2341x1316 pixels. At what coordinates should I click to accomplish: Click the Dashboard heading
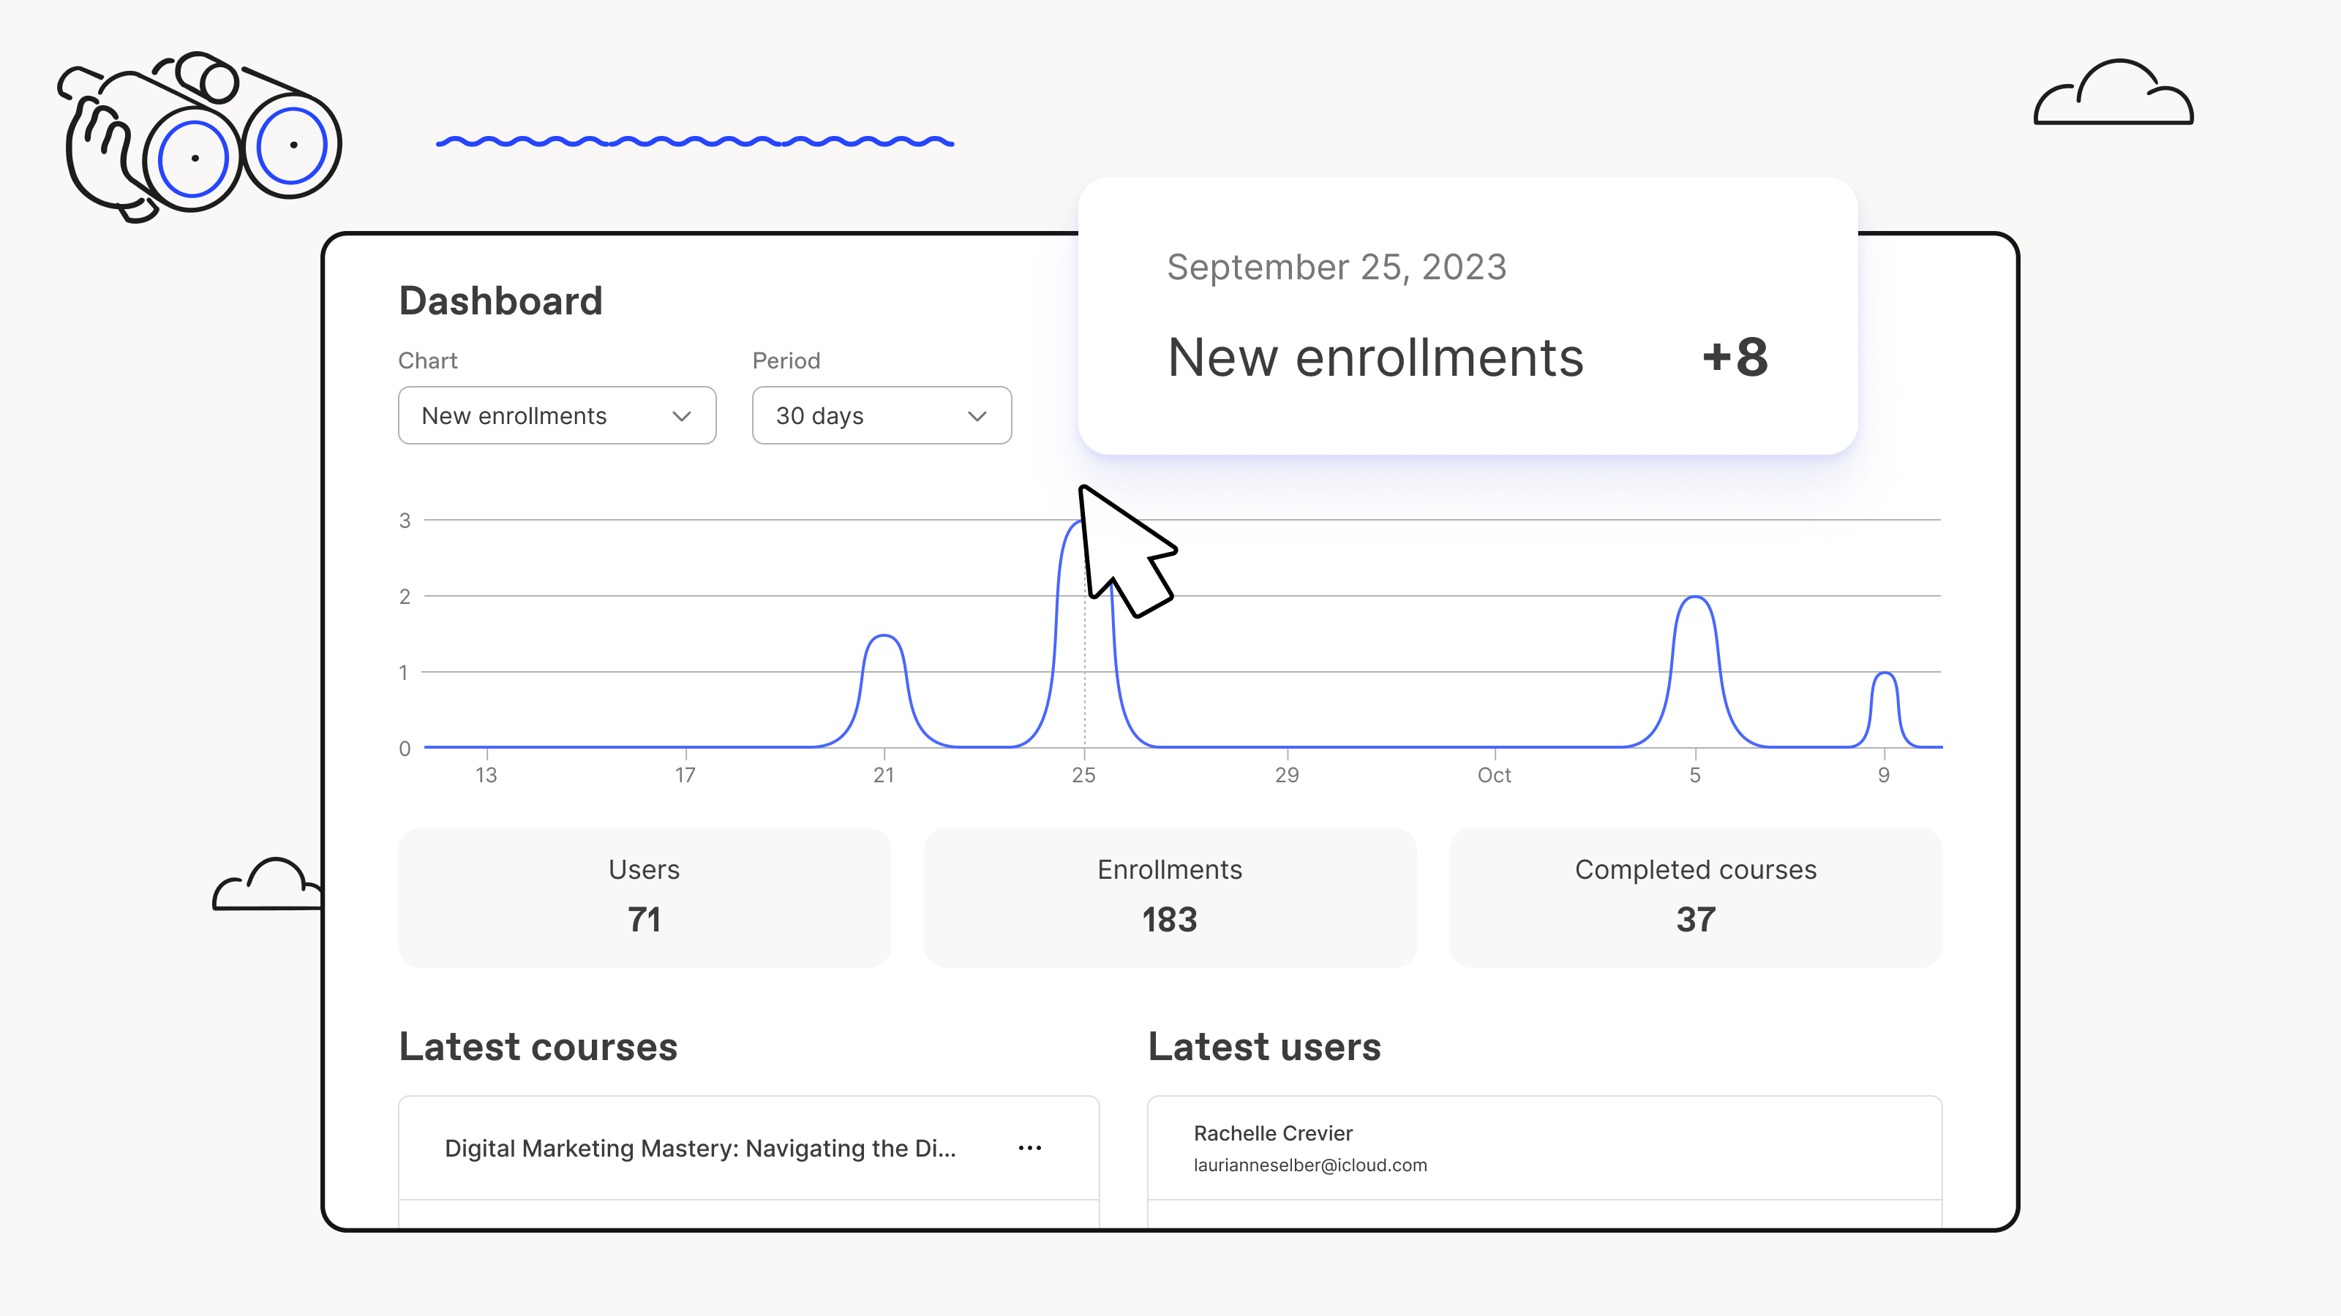pyautogui.click(x=500, y=300)
